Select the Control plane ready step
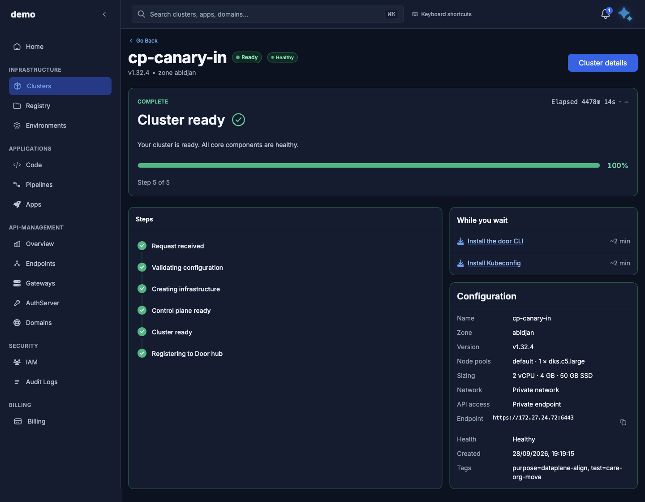645x502 pixels. coord(181,311)
